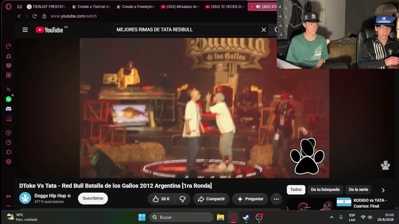Viewport: 399px width, 224px height.
Task: Open GX Control speedometer in sidebar
Action: coord(9,46)
